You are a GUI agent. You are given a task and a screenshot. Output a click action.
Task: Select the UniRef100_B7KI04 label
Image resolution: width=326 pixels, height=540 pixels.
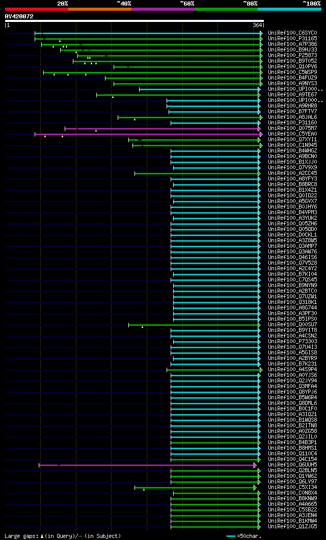(x=293, y=274)
